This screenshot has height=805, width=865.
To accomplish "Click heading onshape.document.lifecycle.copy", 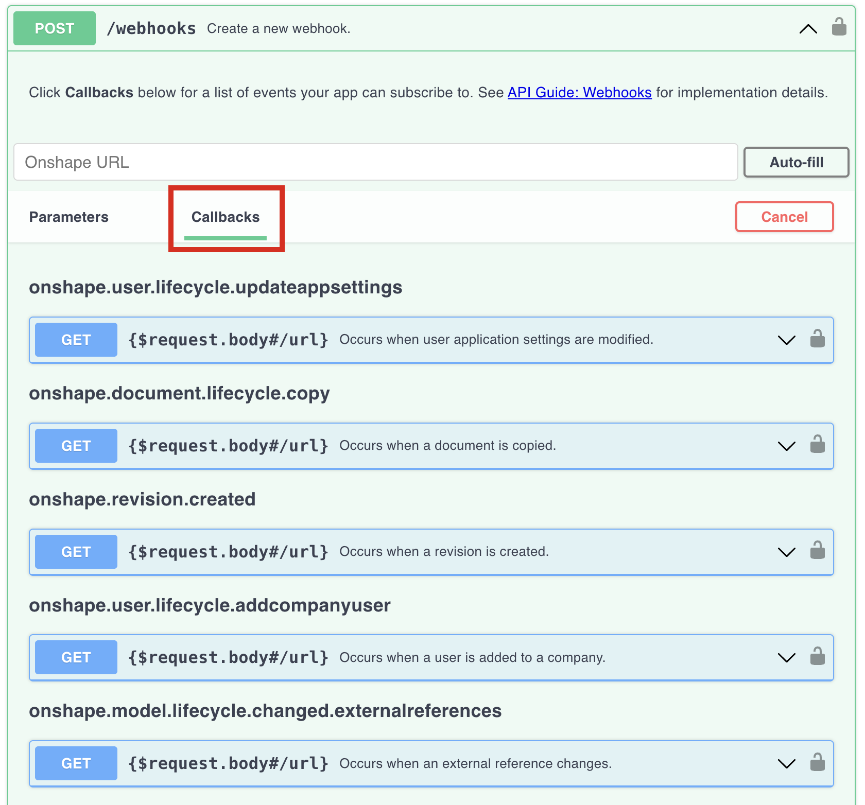I will pos(179,393).
